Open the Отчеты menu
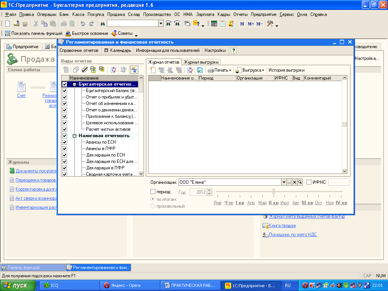 click(241, 14)
